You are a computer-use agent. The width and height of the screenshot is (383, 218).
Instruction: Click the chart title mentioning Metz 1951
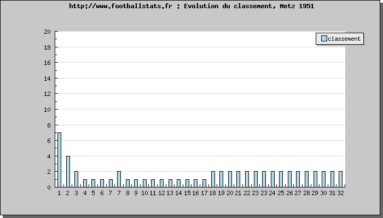coord(191,6)
